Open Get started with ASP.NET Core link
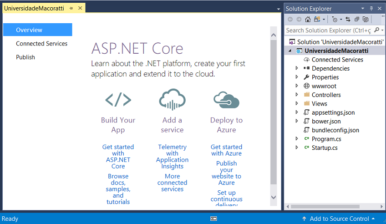The width and height of the screenshot is (386, 224). [118, 157]
